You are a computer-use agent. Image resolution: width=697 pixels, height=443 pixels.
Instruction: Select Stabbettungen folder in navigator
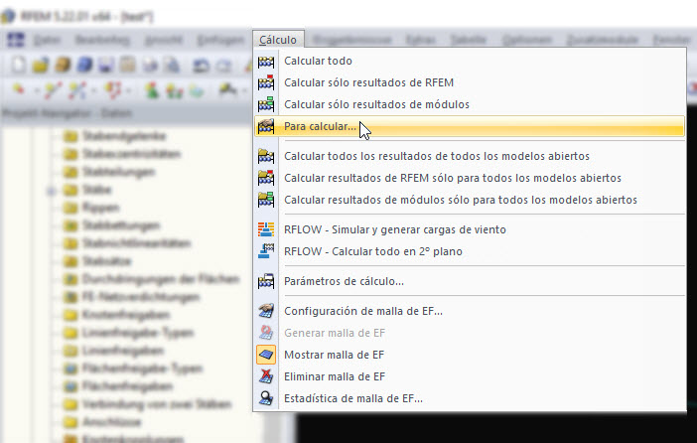pos(121,225)
